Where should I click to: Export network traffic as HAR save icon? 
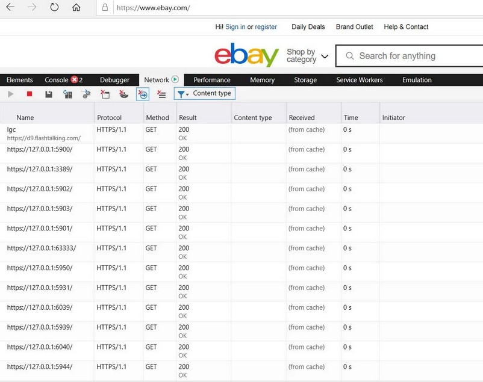click(49, 94)
